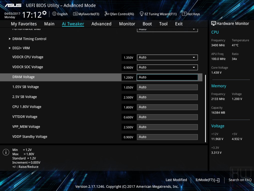Open MyFavorite(F3) text button
The width and height of the screenshot is (254, 191).
pos(89,14)
